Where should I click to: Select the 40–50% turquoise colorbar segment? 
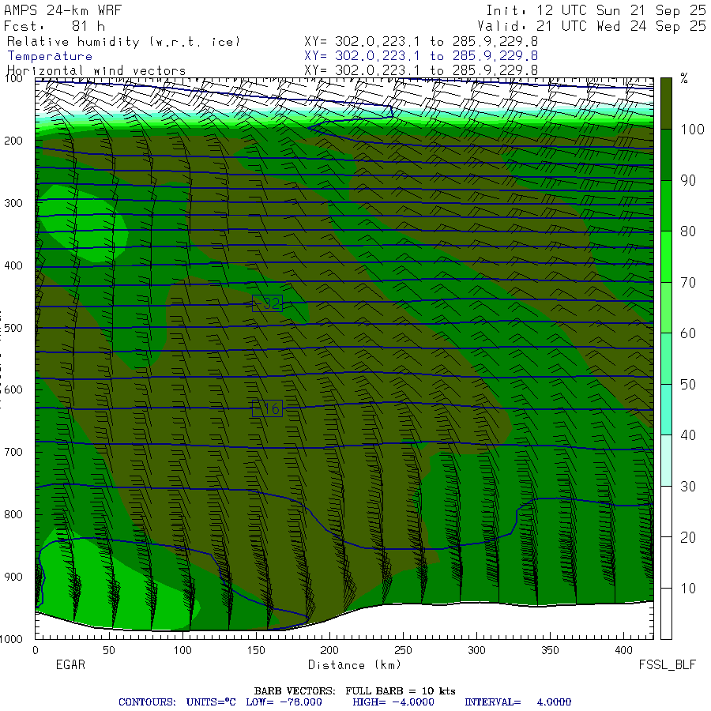[666, 409]
